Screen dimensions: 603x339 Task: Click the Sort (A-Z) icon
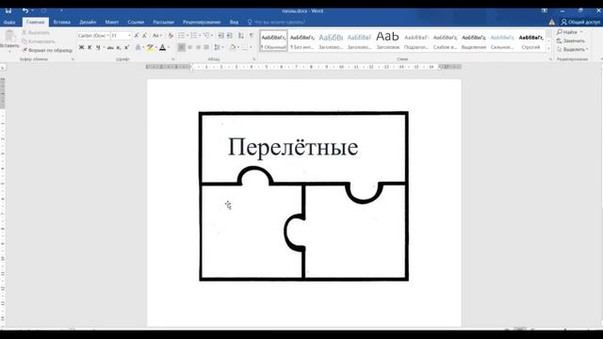[x=241, y=36]
